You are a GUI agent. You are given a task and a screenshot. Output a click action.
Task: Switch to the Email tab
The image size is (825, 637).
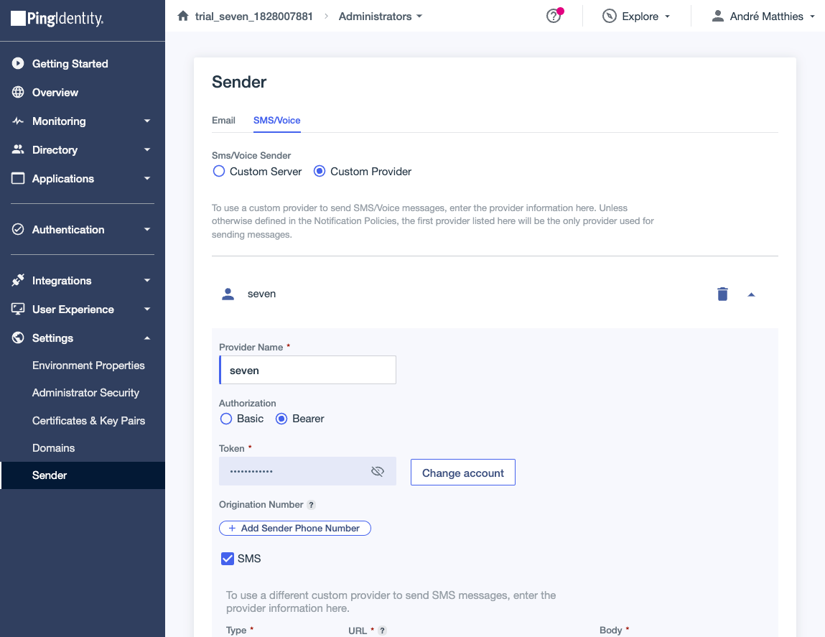223,120
